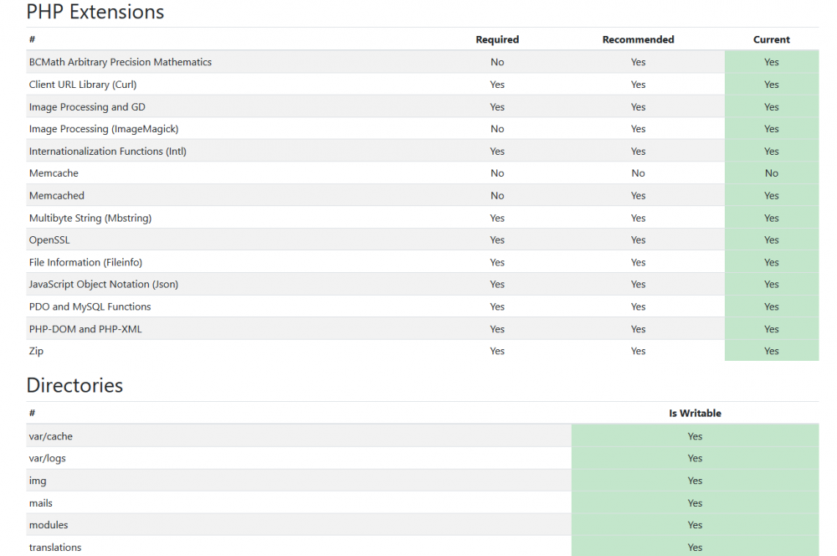Click PHP-DOM and PHP-XML label
This screenshot has width=837, height=556.
(85, 329)
